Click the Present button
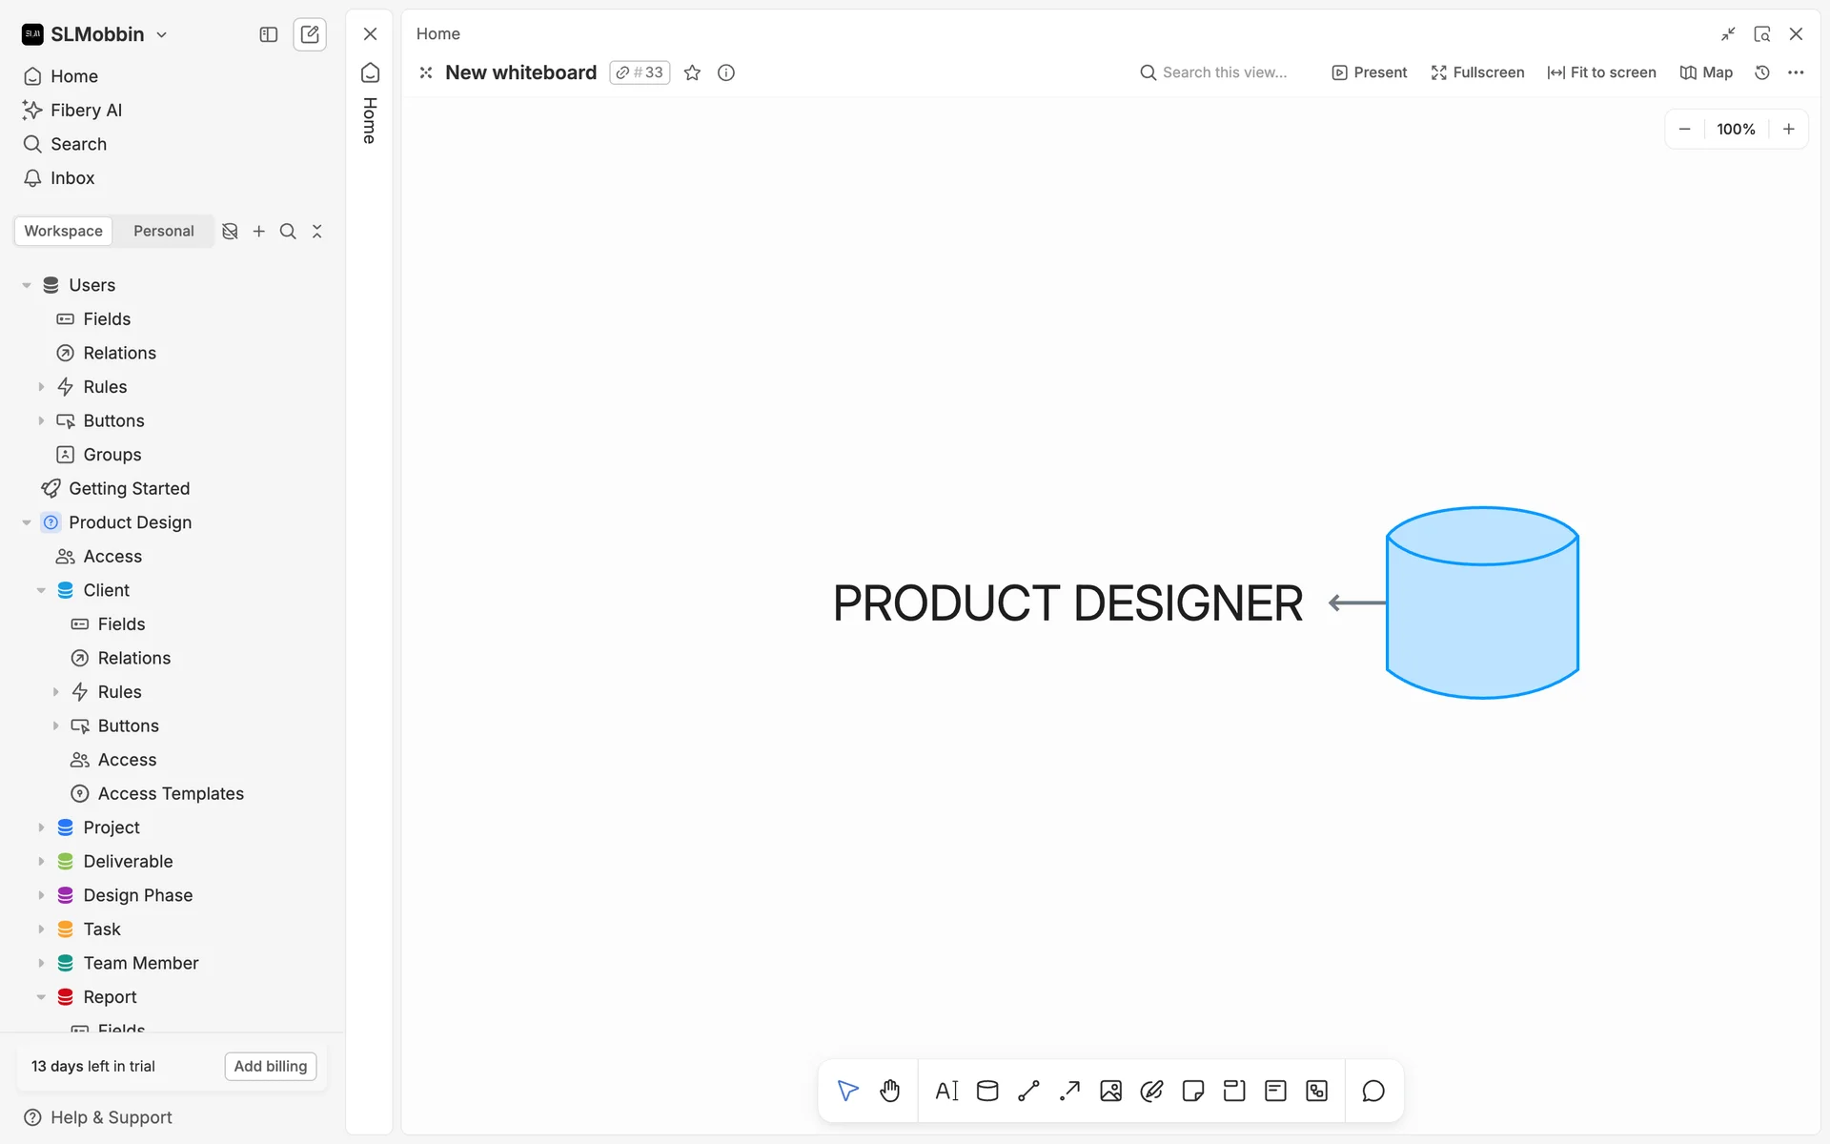The width and height of the screenshot is (1830, 1144). (1369, 72)
